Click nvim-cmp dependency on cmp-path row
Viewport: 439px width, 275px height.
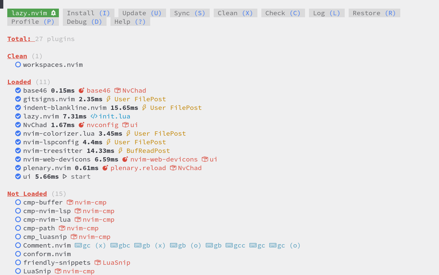coord(83,228)
